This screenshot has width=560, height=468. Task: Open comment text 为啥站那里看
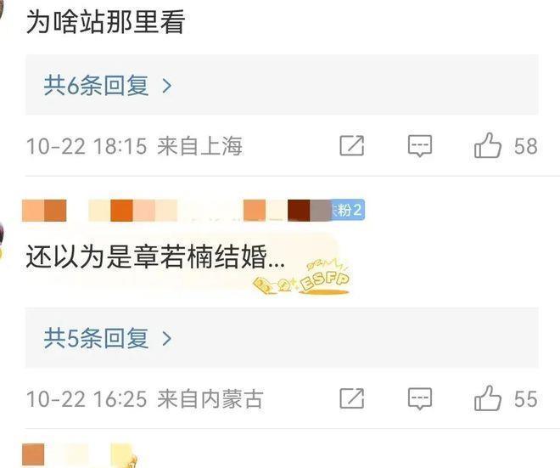(106, 22)
